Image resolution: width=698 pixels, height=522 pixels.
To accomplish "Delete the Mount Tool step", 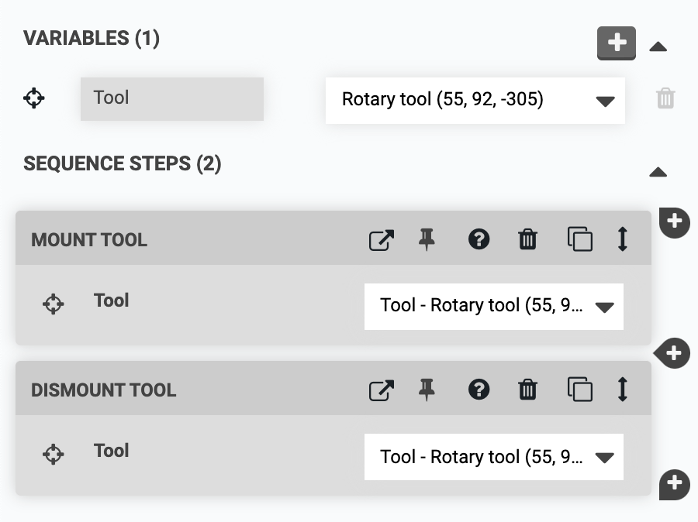I will 527,239.
